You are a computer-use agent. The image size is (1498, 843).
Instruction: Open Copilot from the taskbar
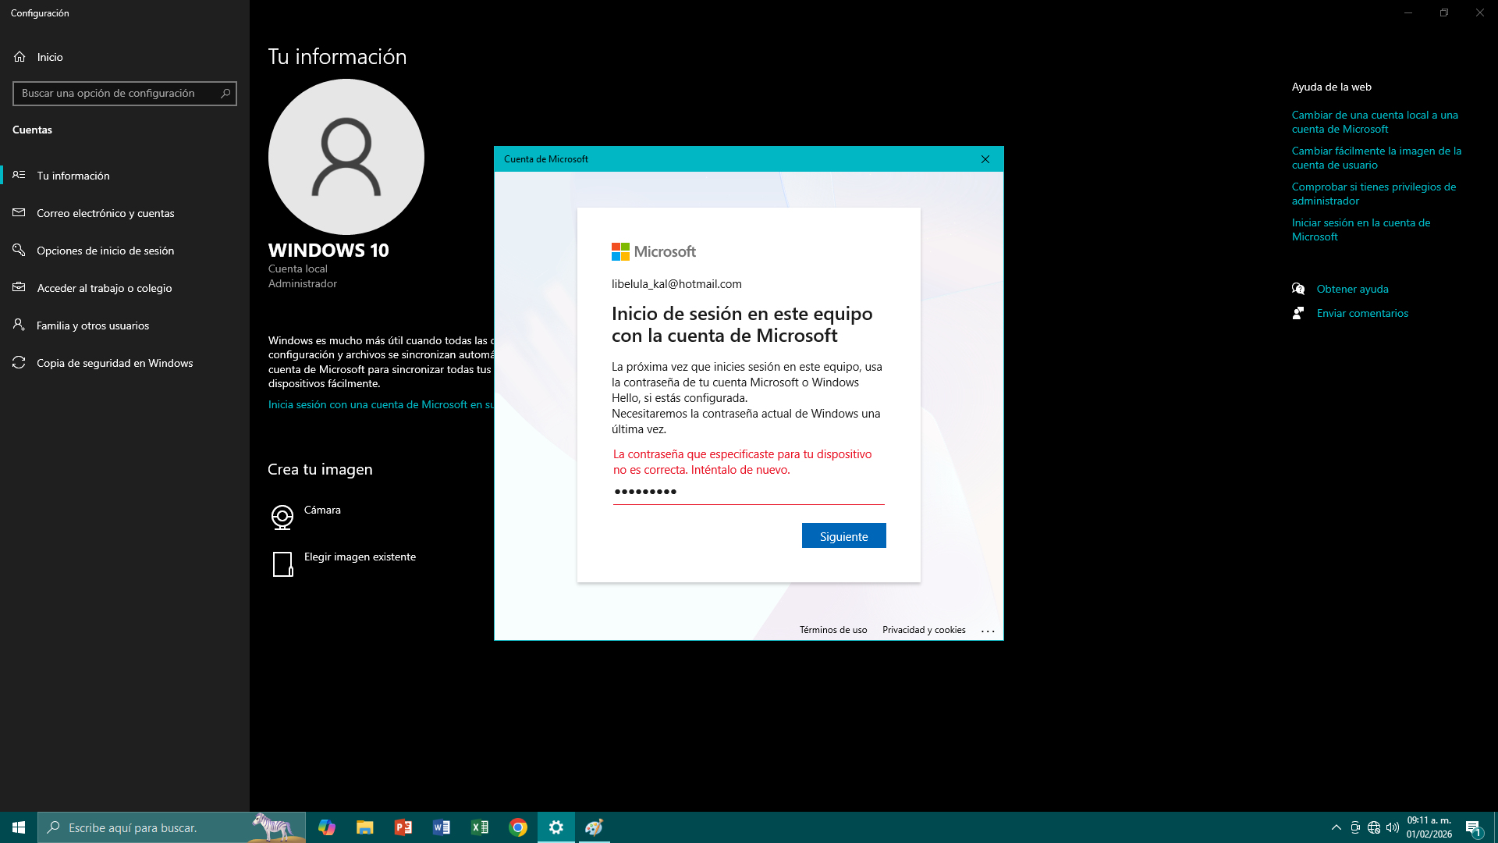click(x=326, y=827)
